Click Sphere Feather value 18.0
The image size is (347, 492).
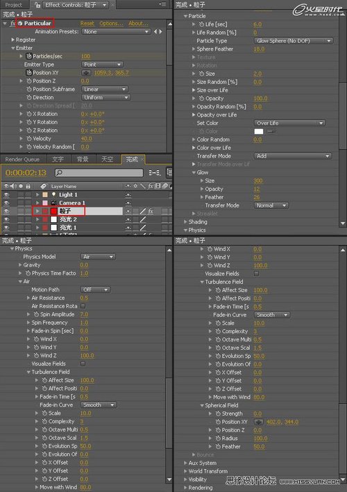click(259, 49)
